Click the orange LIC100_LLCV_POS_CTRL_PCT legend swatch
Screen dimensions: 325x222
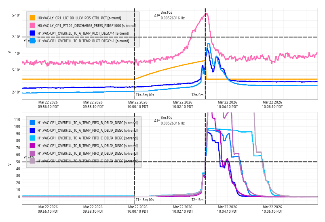(x=32, y=18)
